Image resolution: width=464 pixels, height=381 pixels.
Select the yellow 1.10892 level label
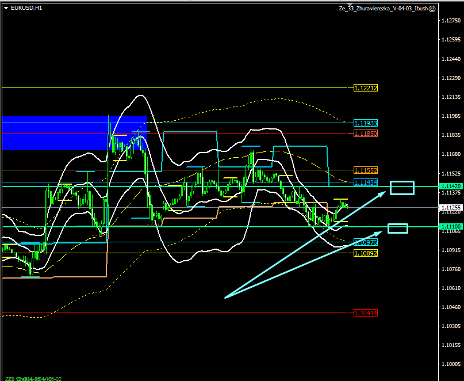coord(366,253)
